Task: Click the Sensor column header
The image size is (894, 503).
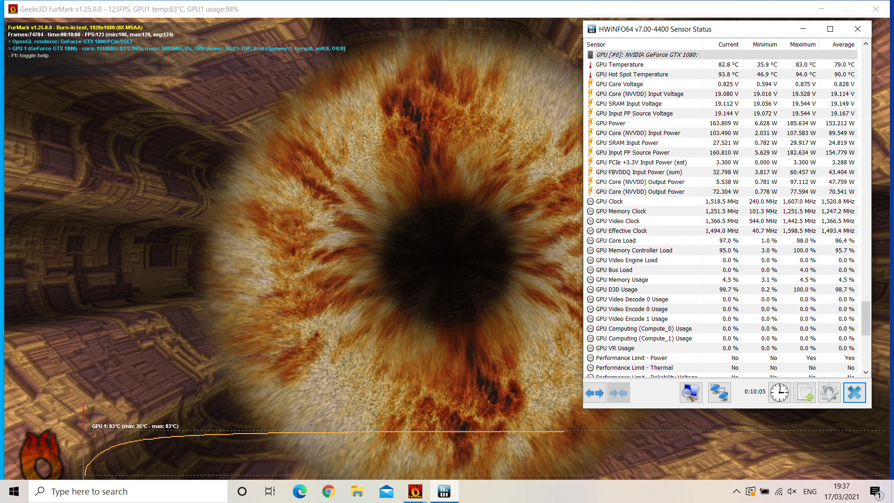Action: 644,45
